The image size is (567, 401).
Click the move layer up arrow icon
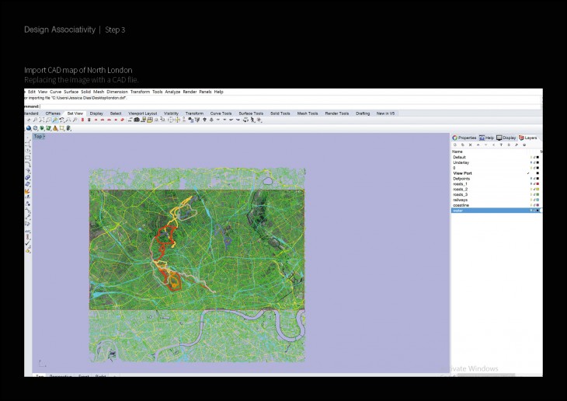(x=477, y=145)
